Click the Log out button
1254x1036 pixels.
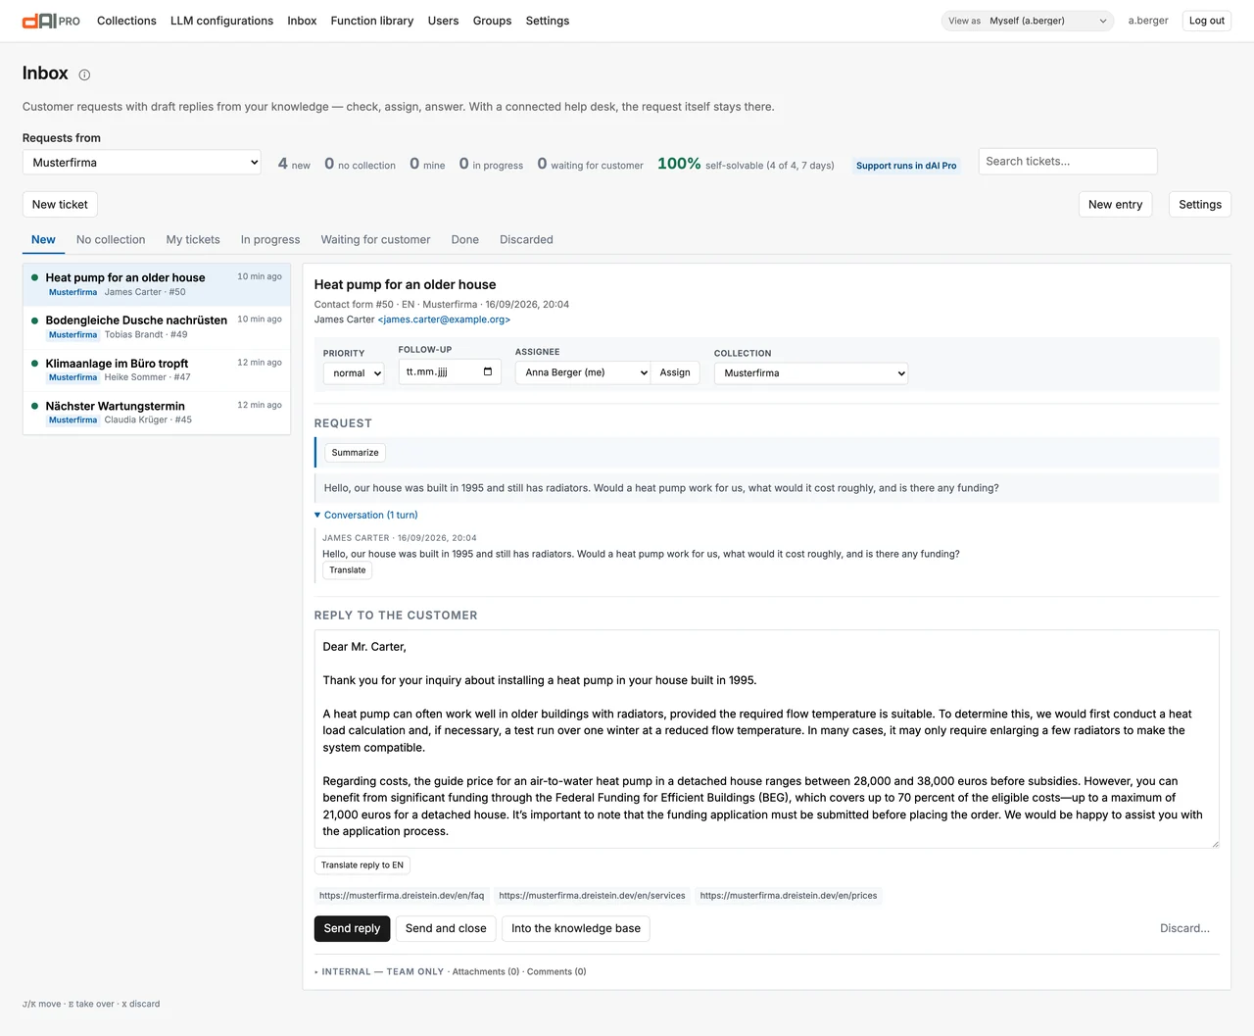(x=1206, y=21)
